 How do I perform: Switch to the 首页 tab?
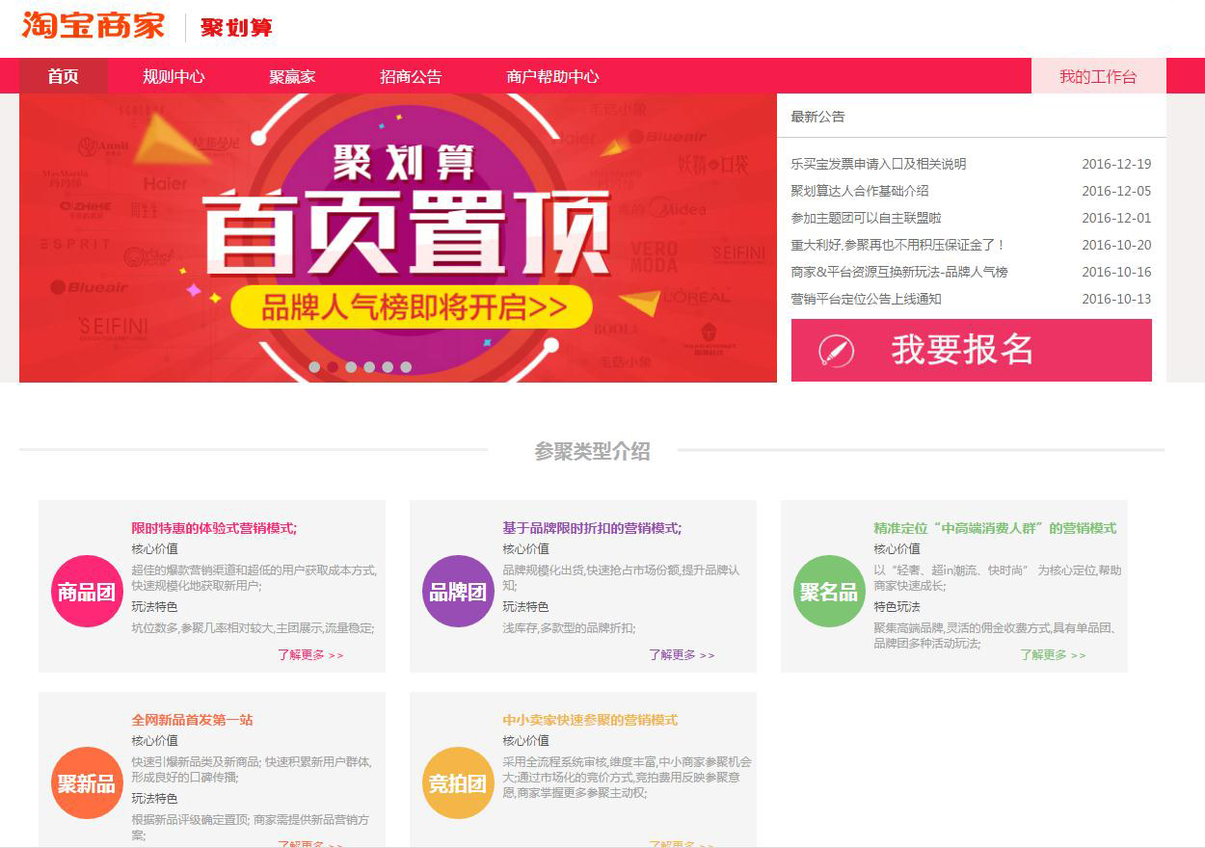tap(62, 76)
